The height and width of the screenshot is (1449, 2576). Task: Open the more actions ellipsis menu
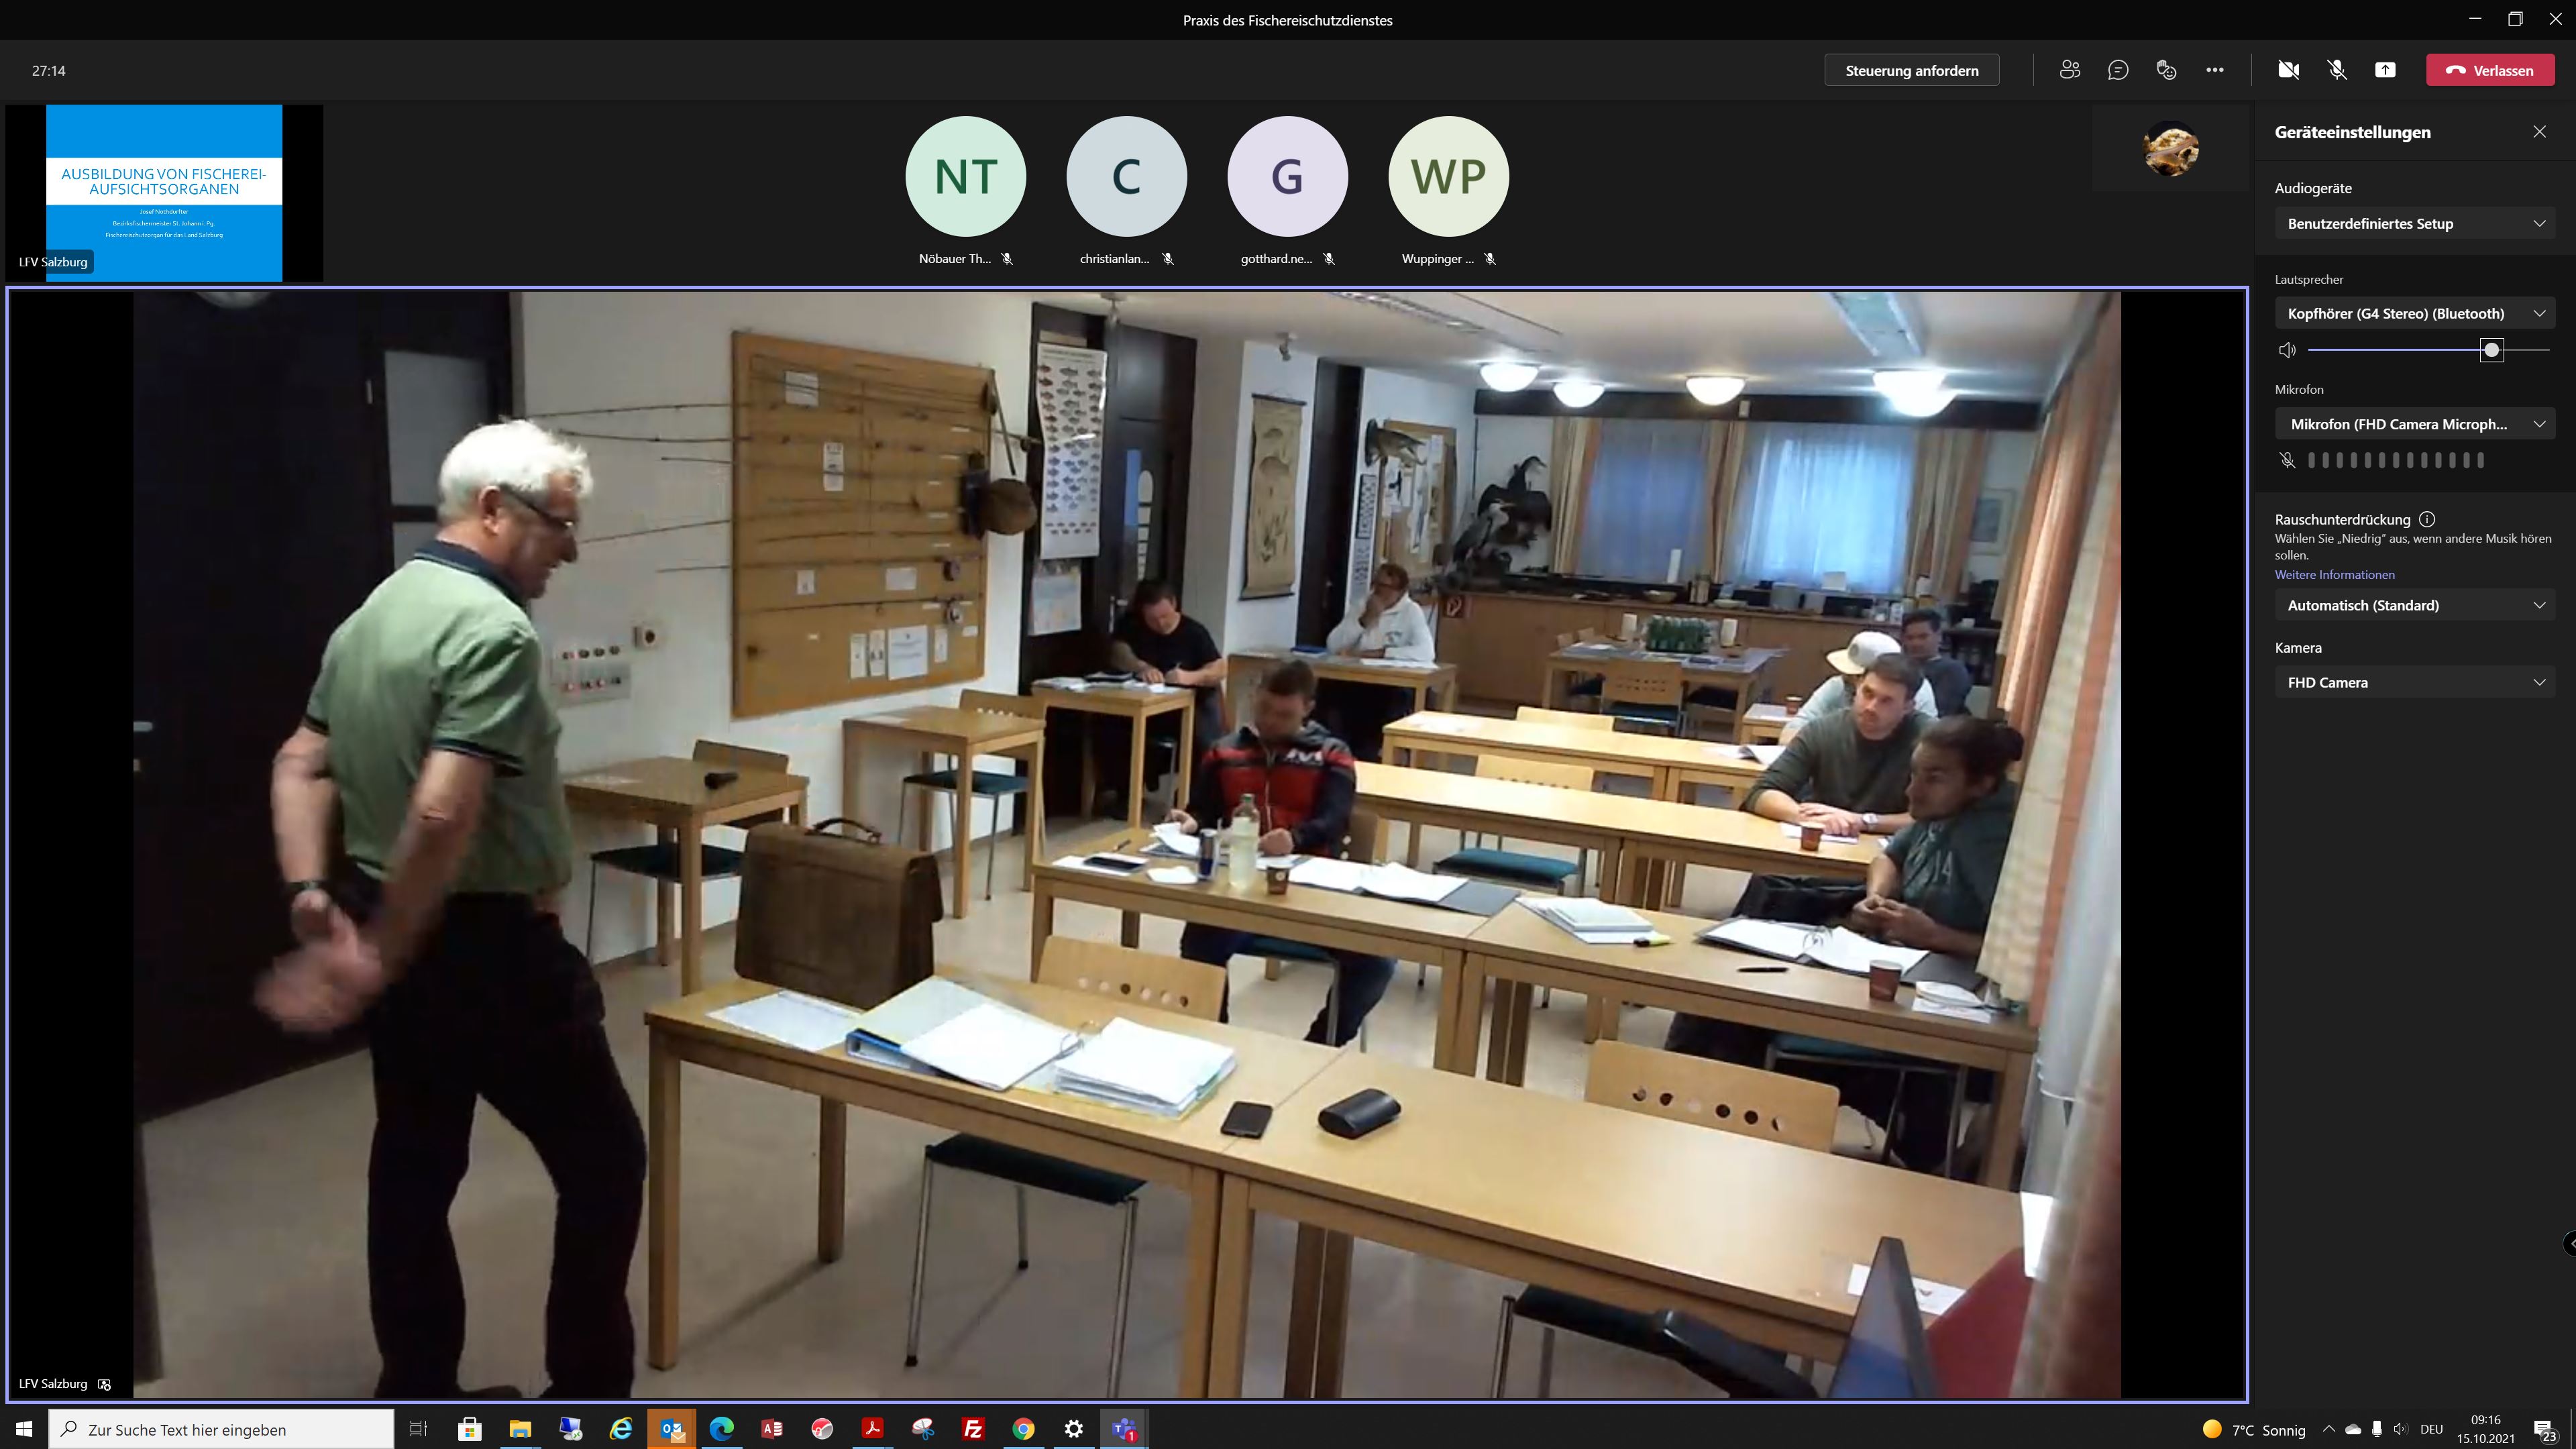coord(2214,70)
